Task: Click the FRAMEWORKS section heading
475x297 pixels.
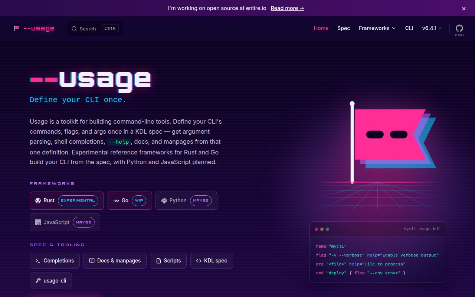Action: click(52, 183)
